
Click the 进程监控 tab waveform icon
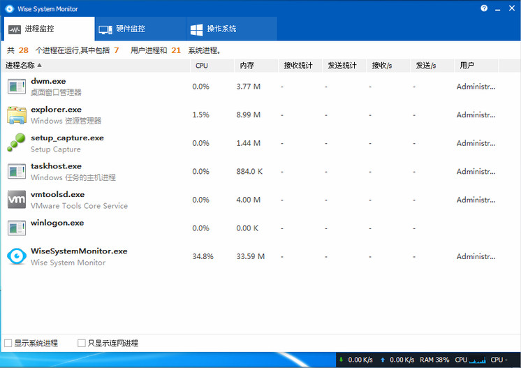(x=15, y=29)
